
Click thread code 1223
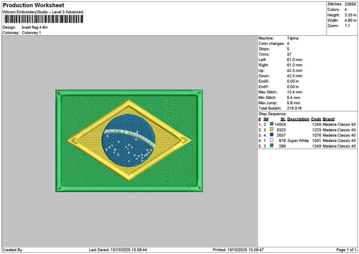point(317,130)
